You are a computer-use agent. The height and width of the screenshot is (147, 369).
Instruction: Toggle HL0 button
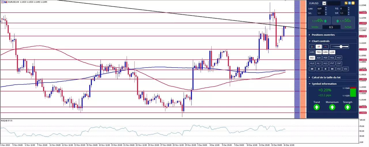312,63
